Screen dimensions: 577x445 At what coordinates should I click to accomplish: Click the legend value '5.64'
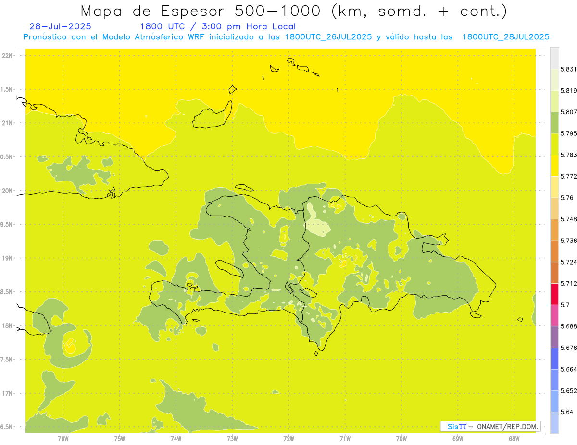click(567, 411)
